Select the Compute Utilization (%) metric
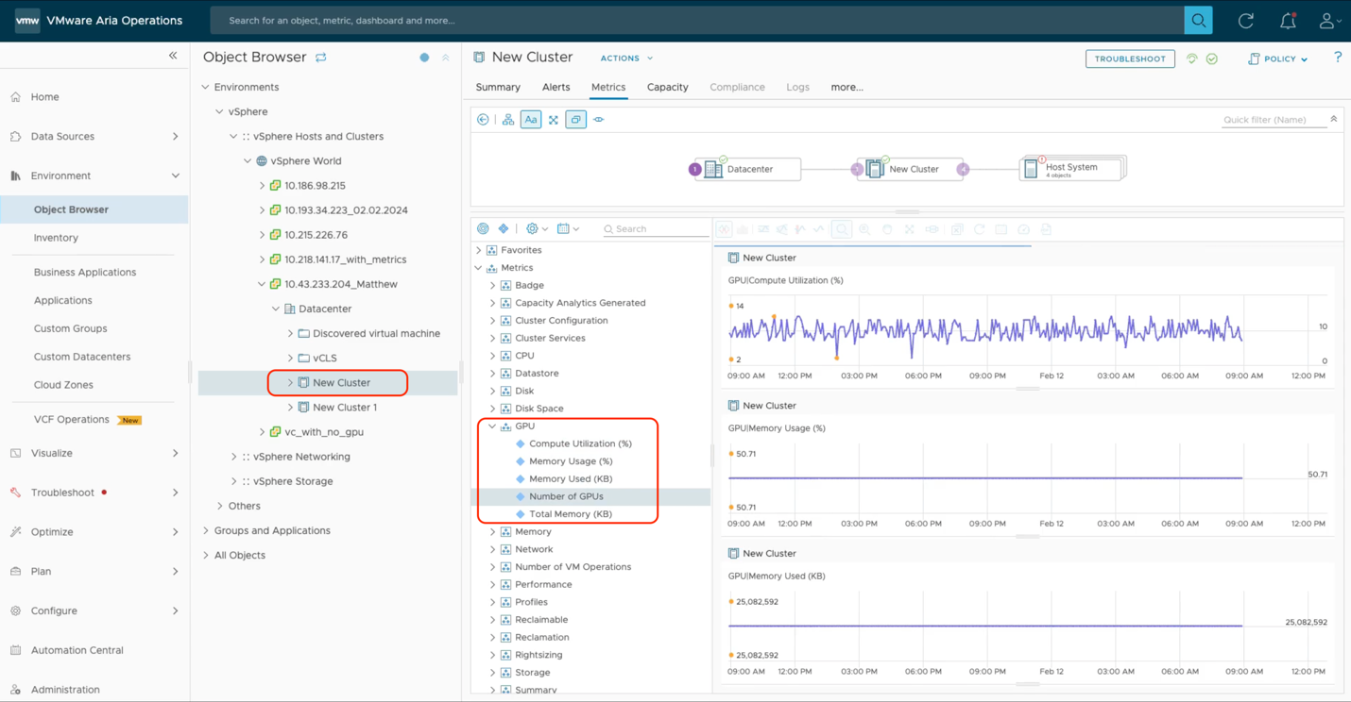The image size is (1351, 702). tap(580, 443)
